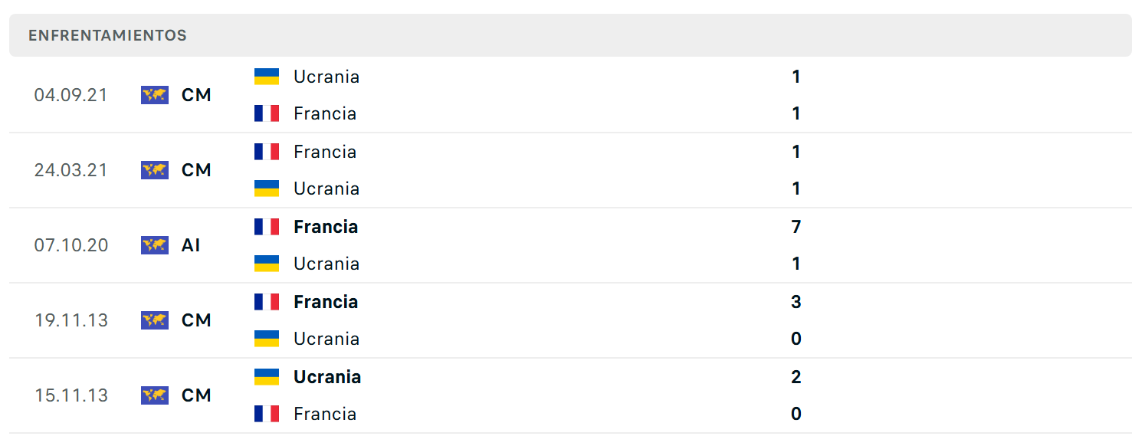Click the score 7 for Francia
Viewport: 1145px width, 446px height.
point(796,227)
